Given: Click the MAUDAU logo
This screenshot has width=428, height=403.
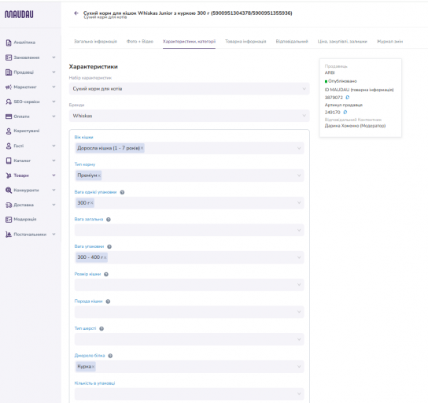Looking at the screenshot, I should tap(19, 14).
